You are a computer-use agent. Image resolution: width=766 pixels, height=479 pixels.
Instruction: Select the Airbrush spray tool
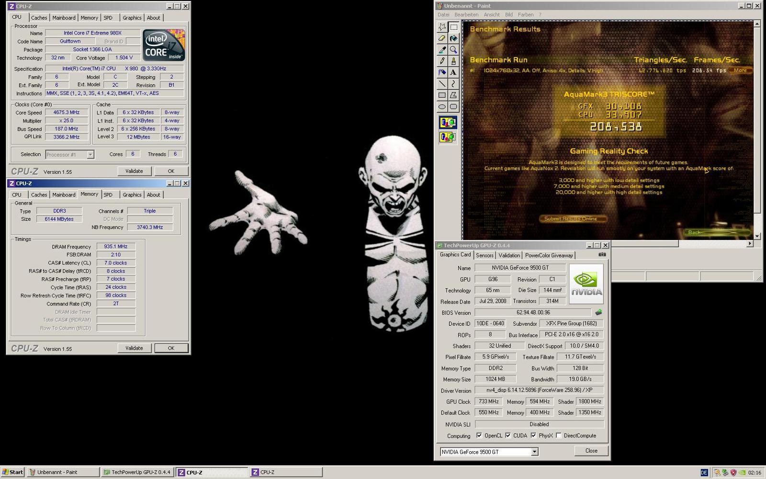(x=442, y=73)
